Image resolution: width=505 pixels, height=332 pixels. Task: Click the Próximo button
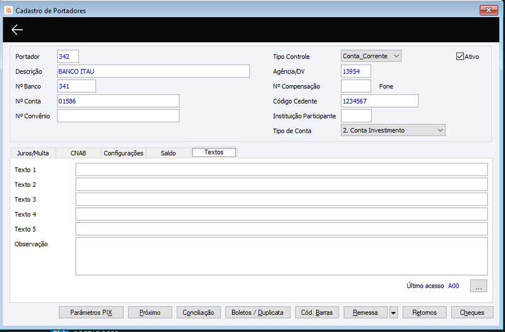(x=150, y=312)
